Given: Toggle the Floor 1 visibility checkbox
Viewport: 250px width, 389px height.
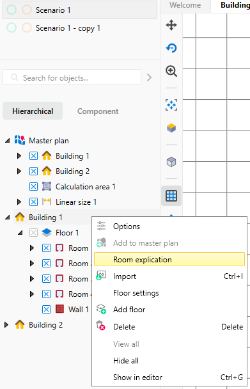Looking at the screenshot, I should point(33,233).
